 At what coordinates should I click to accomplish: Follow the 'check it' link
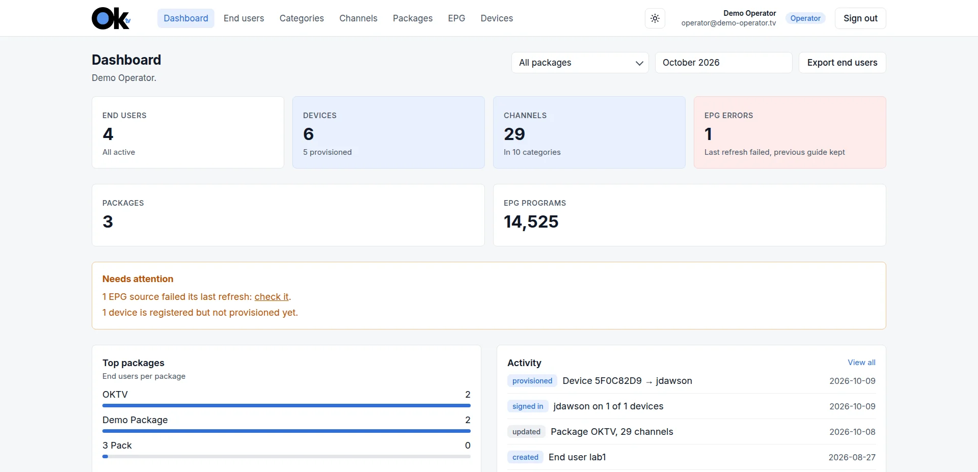coord(271,297)
